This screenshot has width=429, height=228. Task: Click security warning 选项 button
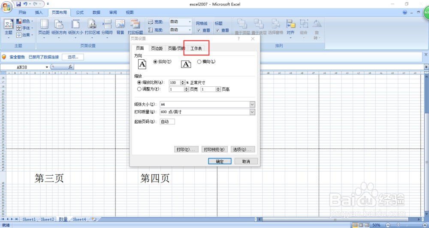pyautogui.click(x=73, y=57)
